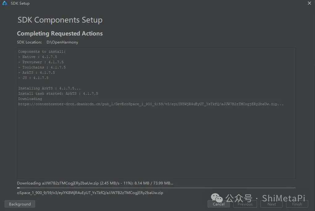Click the greyed-out Finish button
This screenshot has height=211, width=315.
(x=297, y=204)
